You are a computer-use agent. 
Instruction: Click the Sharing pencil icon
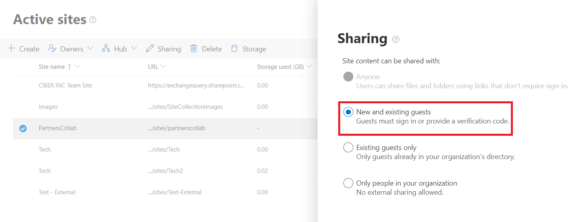coord(150,49)
